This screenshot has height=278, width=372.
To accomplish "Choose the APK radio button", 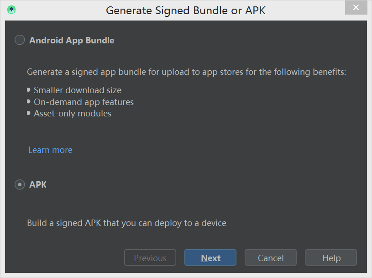I will 20,185.
